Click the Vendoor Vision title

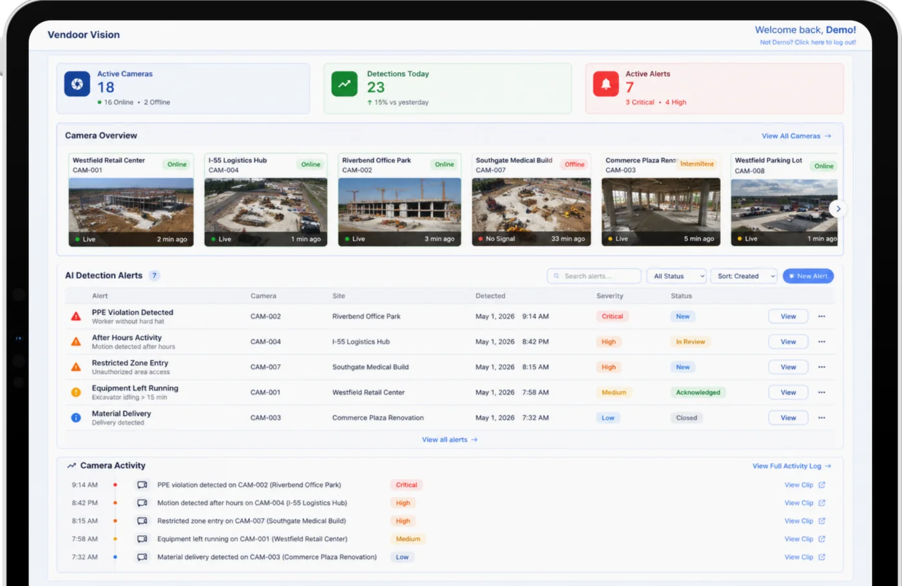coord(84,35)
